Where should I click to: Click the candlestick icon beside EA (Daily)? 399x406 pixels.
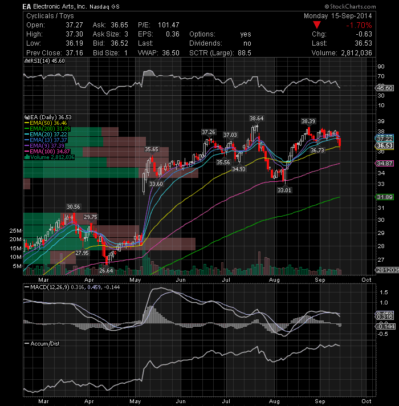[27, 117]
